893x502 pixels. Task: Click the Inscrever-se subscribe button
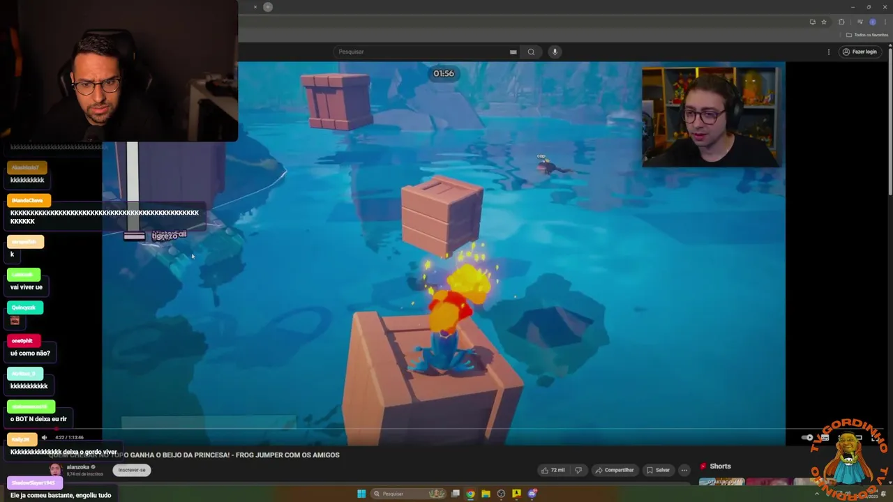click(x=132, y=470)
